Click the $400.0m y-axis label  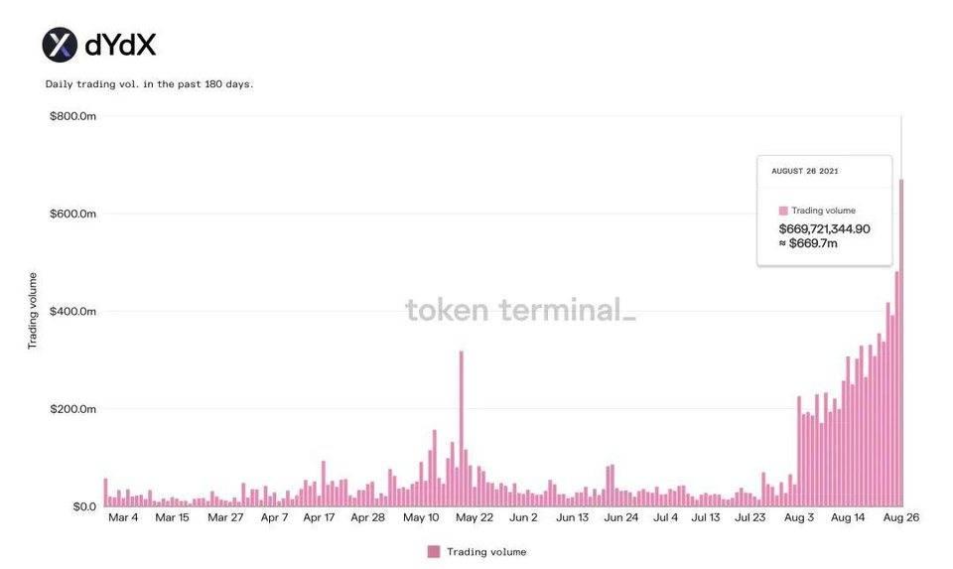tap(72, 311)
